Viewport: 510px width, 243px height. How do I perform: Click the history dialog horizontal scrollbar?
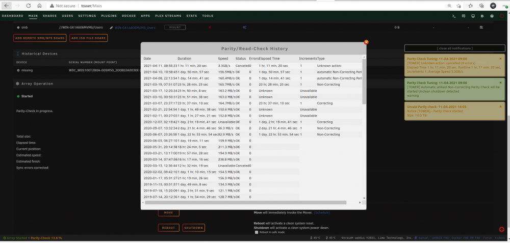[x=246, y=202]
